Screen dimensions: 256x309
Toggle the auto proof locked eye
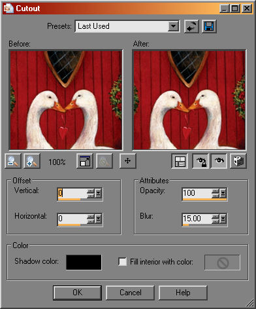click(x=200, y=161)
